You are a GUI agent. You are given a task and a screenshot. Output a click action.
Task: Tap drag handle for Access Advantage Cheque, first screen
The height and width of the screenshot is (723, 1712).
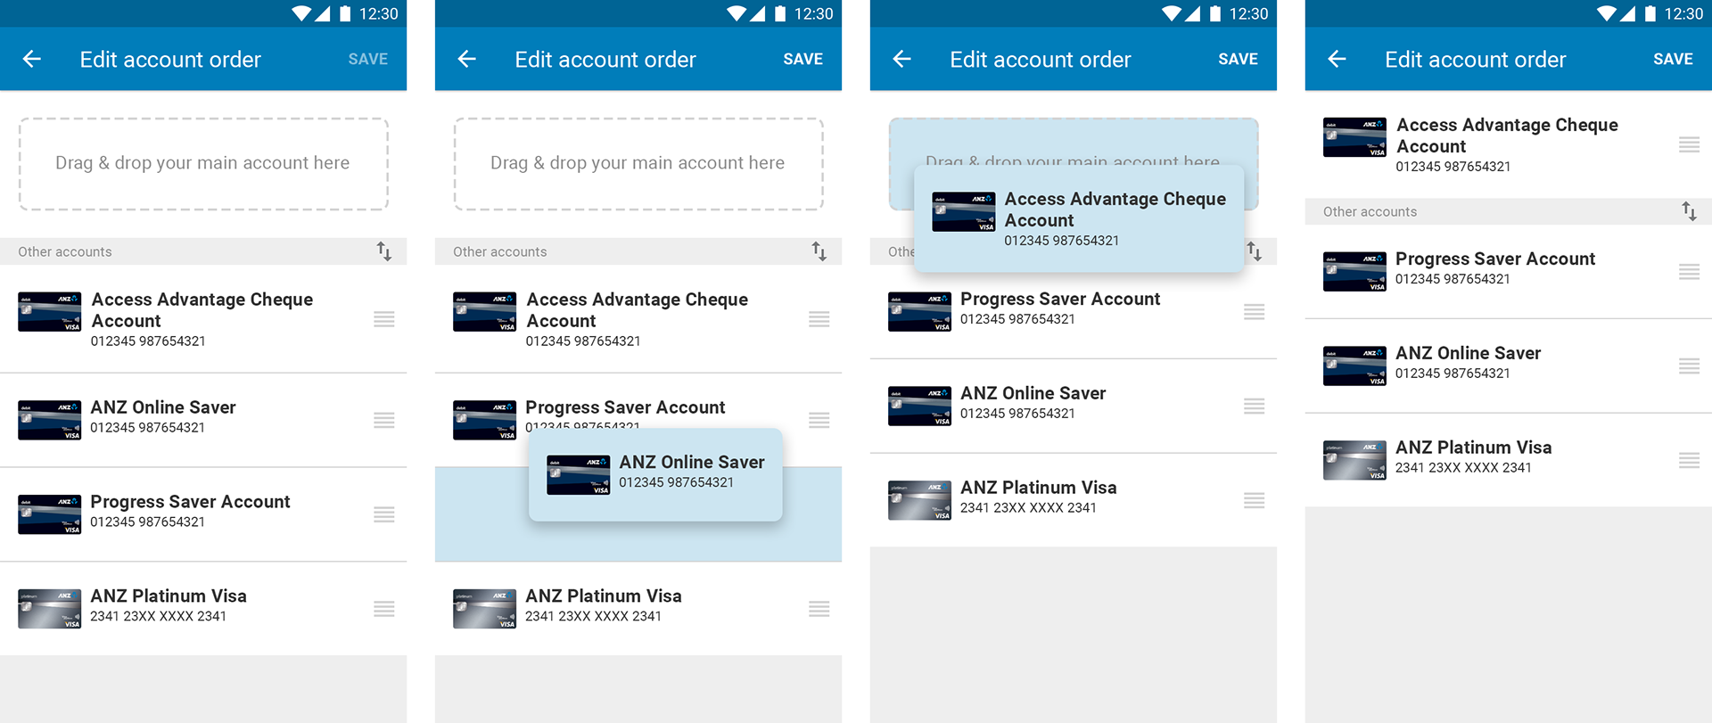click(x=384, y=319)
